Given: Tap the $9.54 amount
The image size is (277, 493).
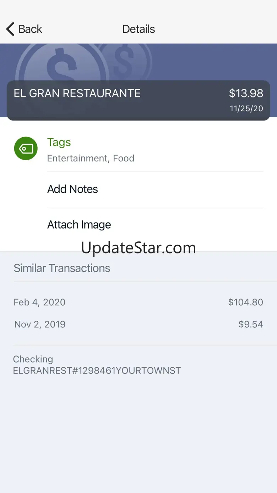Looking at the screenshot, I should (x=251, y=324).
